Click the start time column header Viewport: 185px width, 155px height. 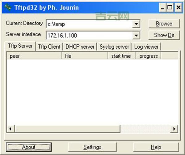click(x=122, y=56)
